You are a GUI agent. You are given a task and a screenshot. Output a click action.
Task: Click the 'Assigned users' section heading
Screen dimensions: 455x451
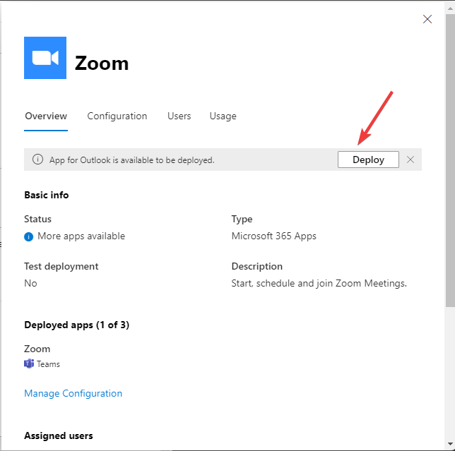click(58, 435)
